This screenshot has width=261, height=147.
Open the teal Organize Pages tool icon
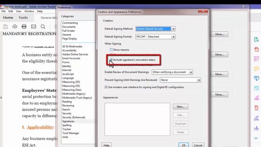[x=257, y=88]
